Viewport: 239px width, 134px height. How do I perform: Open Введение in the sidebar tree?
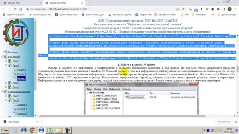tap(13, 52)
